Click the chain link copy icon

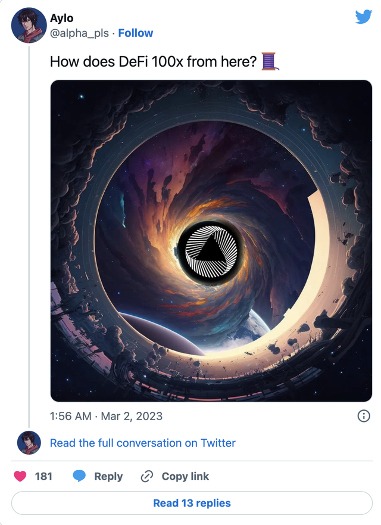click(147, 476)
